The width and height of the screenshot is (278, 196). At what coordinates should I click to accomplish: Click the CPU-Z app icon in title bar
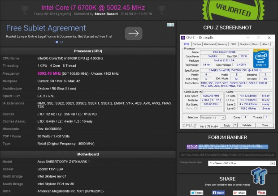click(x=184, y=38)
